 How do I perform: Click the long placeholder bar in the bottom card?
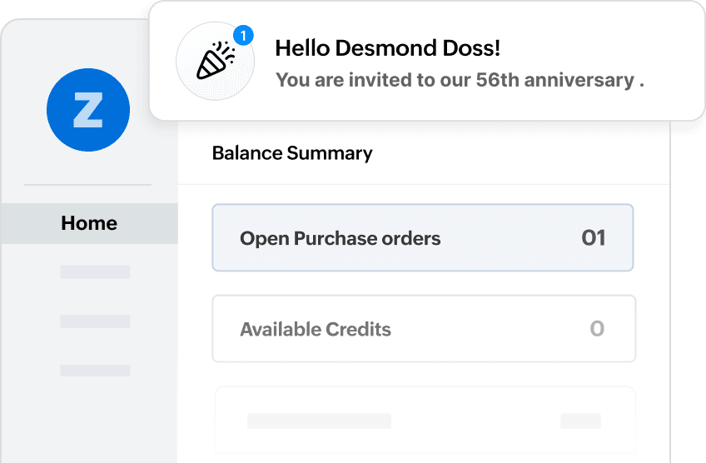click(x=319, y=421)
